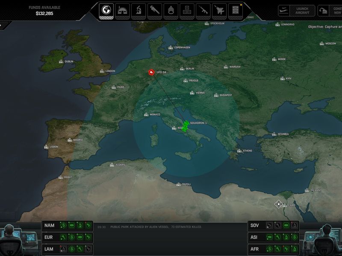Open the Soldiers rank-chevron tab
The height and width of the screenshot is (256, 342).
coord(171,11)
